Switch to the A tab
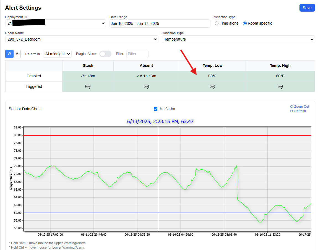Viewport: 318px width, 250px height. [x=17, y=54]
